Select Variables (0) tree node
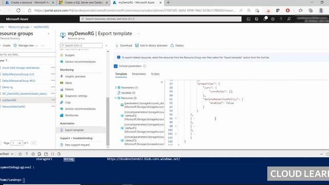Screen dimensions: 329x185 [128, 92]
